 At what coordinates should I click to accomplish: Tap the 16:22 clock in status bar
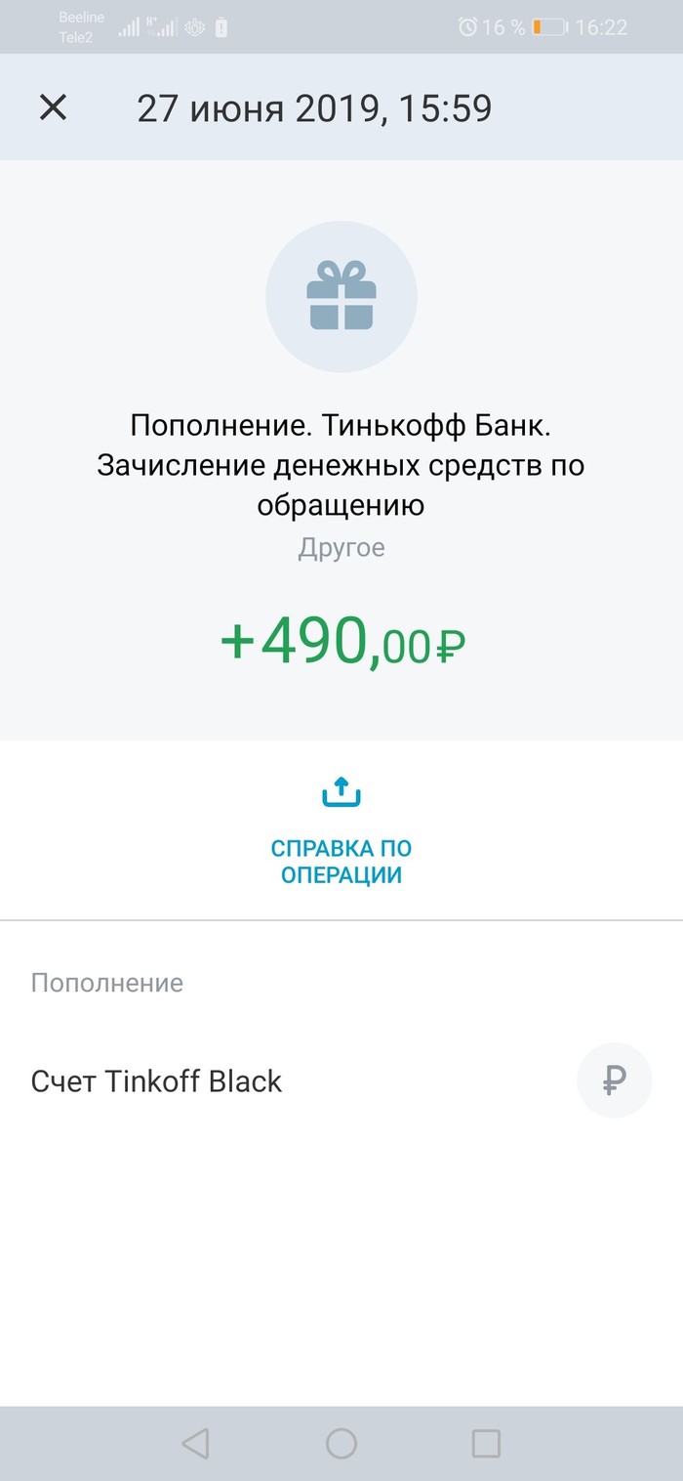(x=601, y=27)
